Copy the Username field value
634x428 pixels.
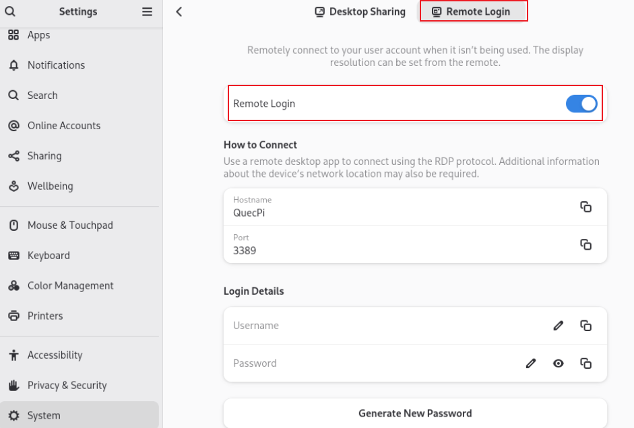[585, 326]
